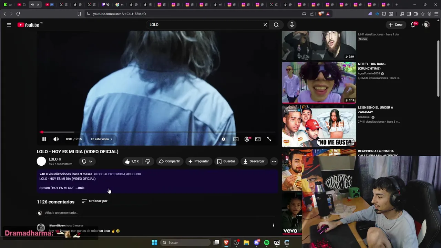Go back in browser
The image size is (441, 248).
click(x=4, y=14)
